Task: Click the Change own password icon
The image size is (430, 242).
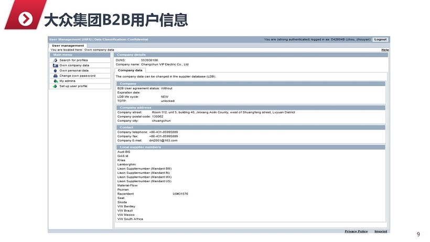Action: point(55,76)
